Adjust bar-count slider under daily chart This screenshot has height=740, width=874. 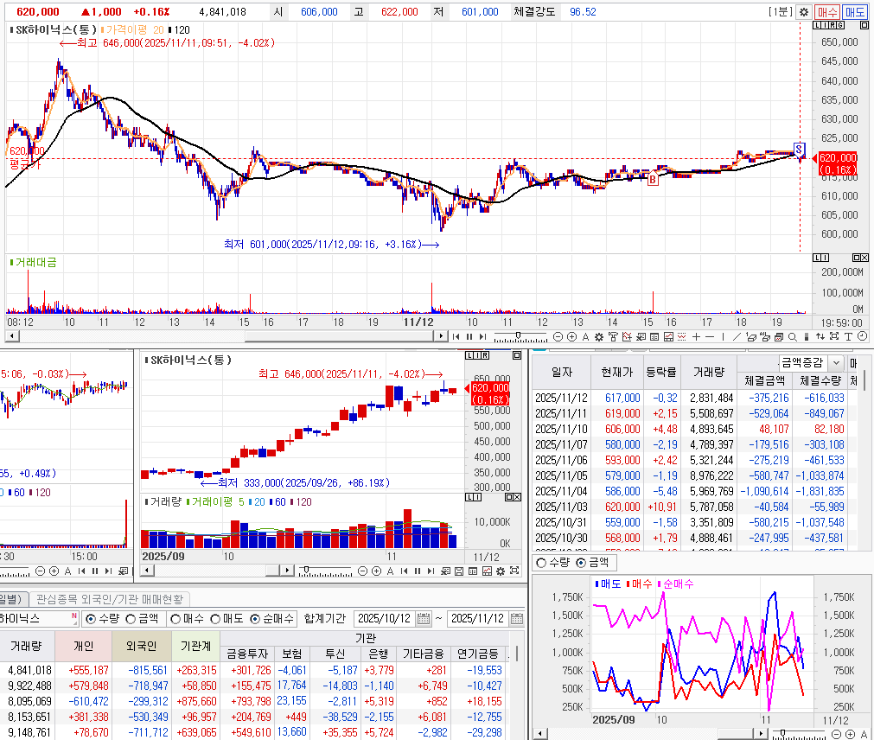coord(306,571)
